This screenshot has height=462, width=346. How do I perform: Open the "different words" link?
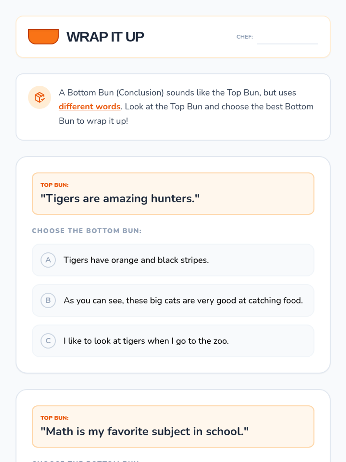coord(90,107)
